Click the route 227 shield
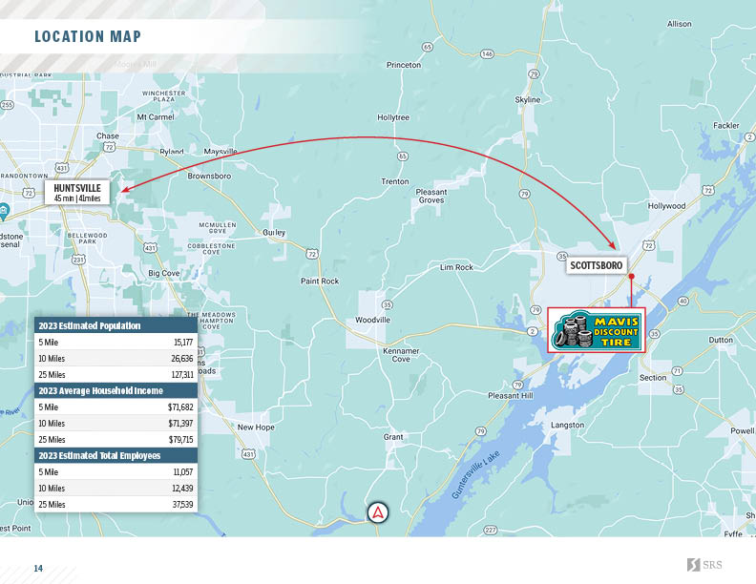The image size is (756, 584). (490, 530)
